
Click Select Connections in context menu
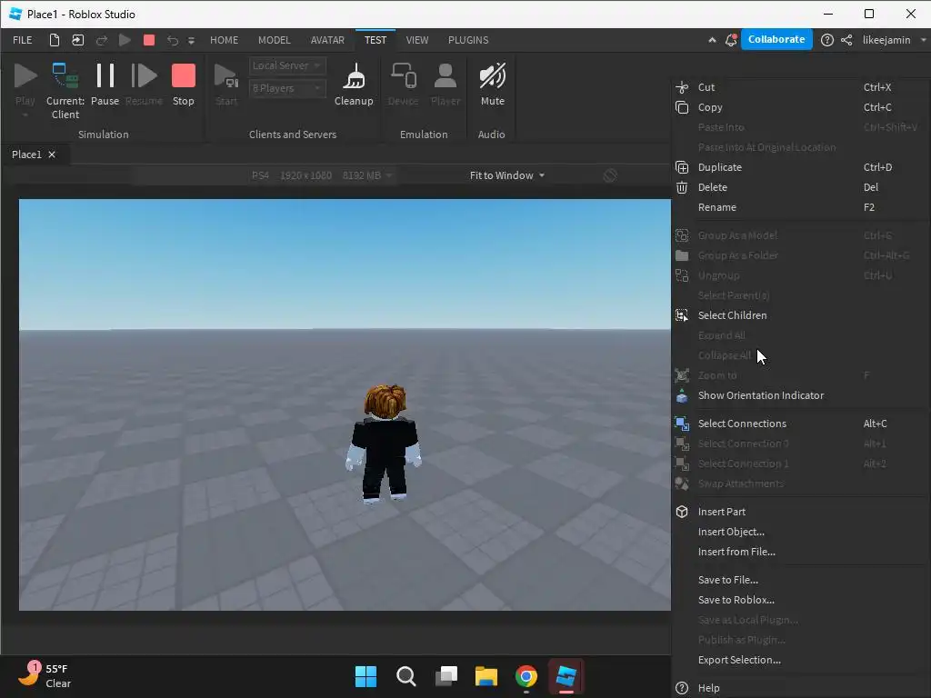[801, 424]
